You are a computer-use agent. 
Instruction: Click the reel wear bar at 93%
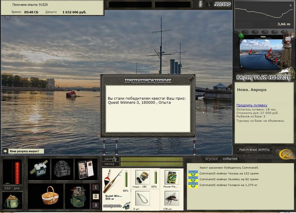point(155,177)
